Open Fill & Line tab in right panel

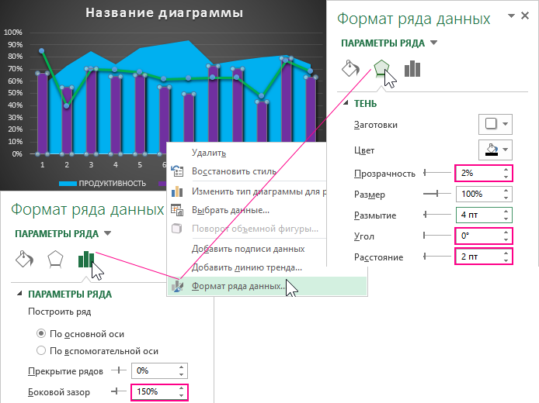pyautogui.click(x=350, y=69)
